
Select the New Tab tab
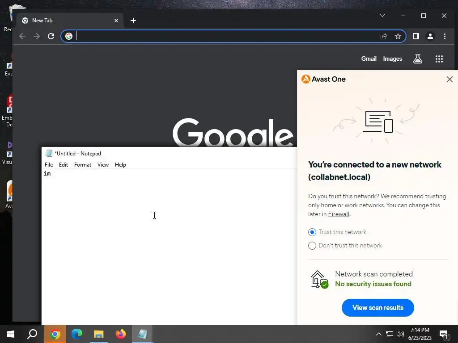[x=70, y=21]
